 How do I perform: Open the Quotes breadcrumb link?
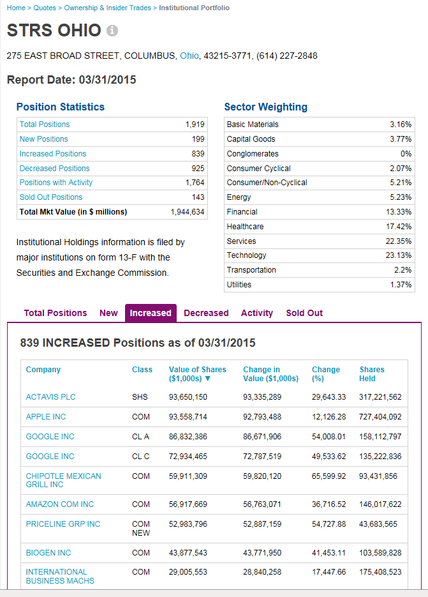tap(45, 8)
